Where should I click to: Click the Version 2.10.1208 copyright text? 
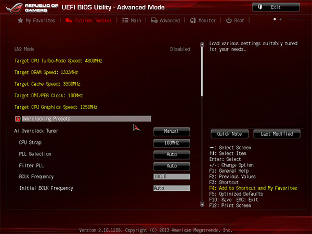click(155, 230)
